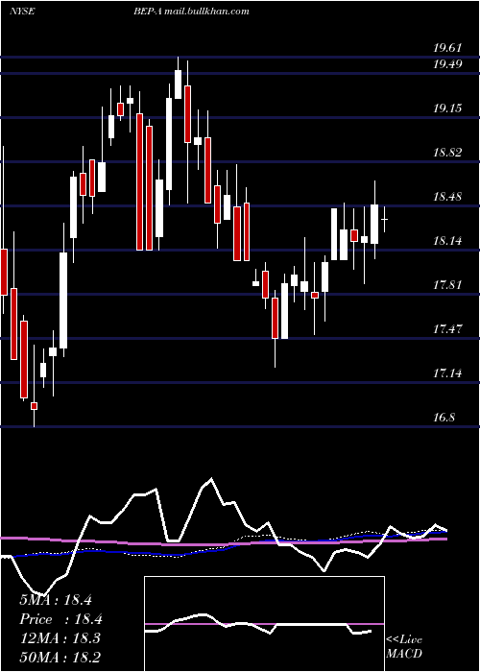This screenshot has width=480, height=672.
Task: Click the 19.15 price level label
Action: pos(447,108)
